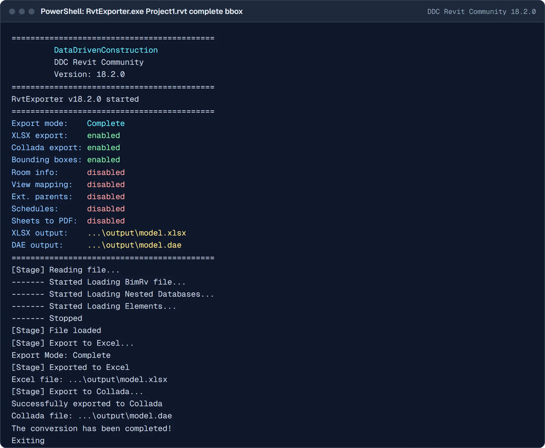This screenshot has height=448, width=545.
Task: Click 'disabled' in the Room info row
Action: coord(106,173)
